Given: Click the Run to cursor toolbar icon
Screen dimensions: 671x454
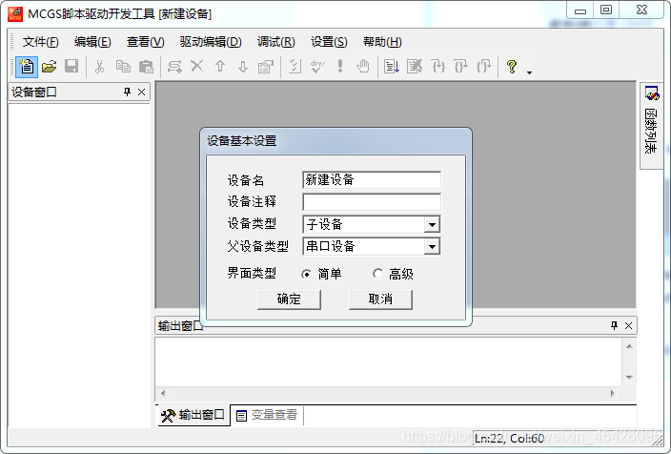Looking at the screenshot, I should click(x=392, y=67).
